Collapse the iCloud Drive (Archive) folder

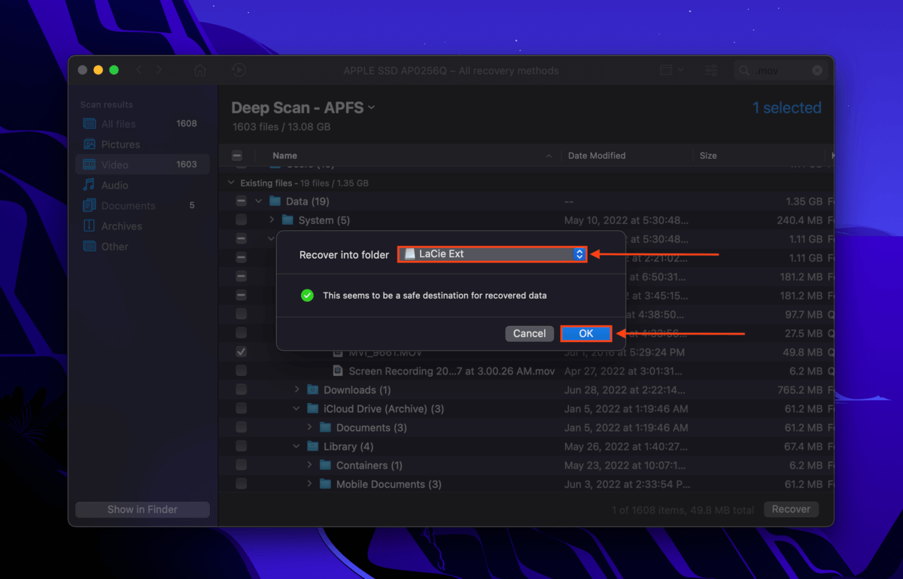click(x=297, y=408)
